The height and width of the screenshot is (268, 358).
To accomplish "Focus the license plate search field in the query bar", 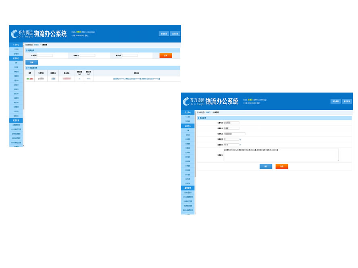I will [45, 56].
